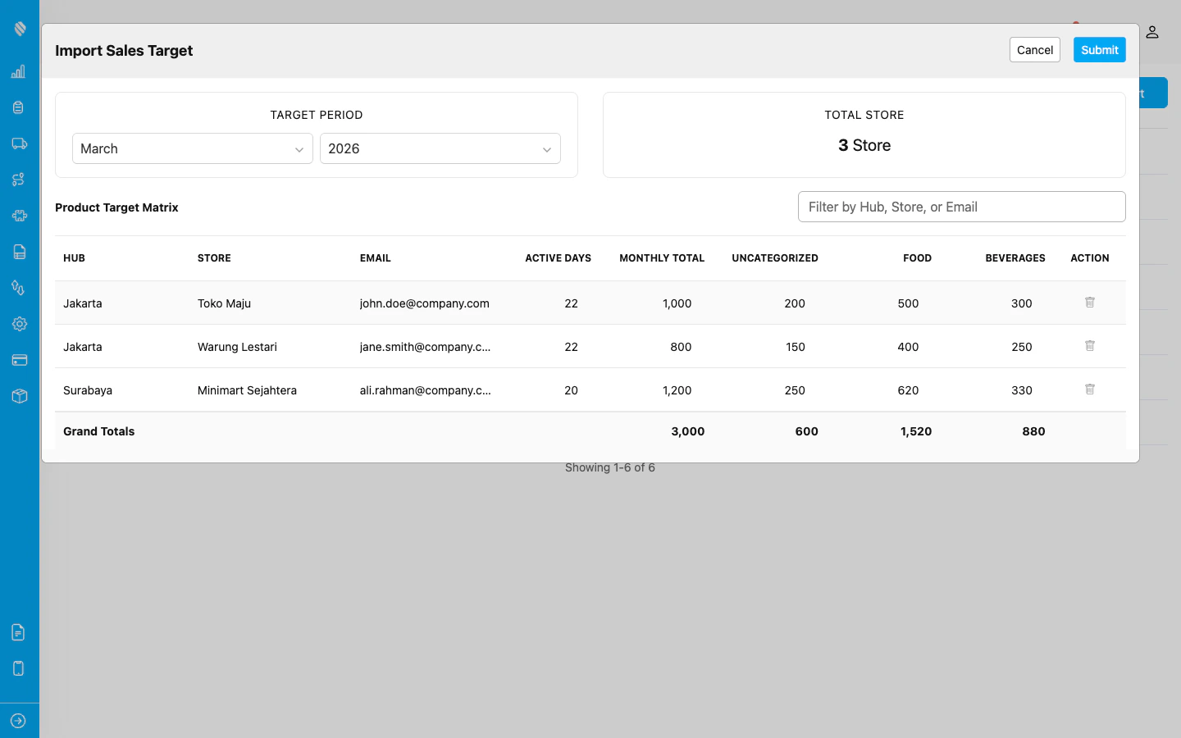Click the Submit button
Screen dimensions: 1181x738
click(x=1099, y=49)
